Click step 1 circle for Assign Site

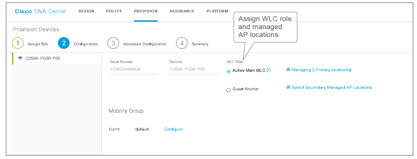pyautogui.click(x=18, y=43)
